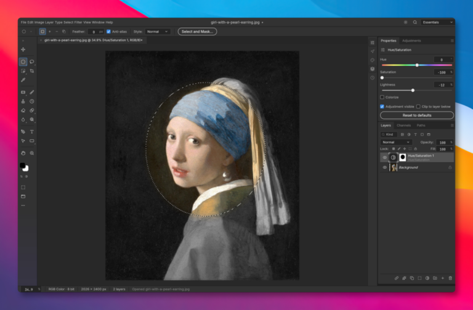Open the layer blend mode Normal dropdown
This screenshot has height=310, width=473.
tap(395, 142)
